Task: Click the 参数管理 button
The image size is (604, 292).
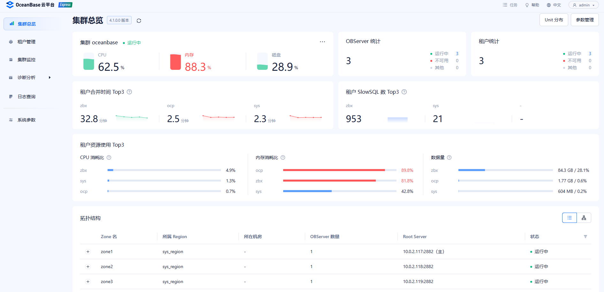Action: [585, 20]
